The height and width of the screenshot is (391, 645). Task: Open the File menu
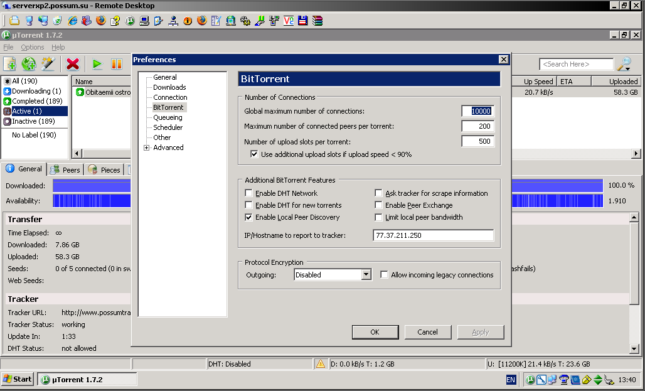8,47
